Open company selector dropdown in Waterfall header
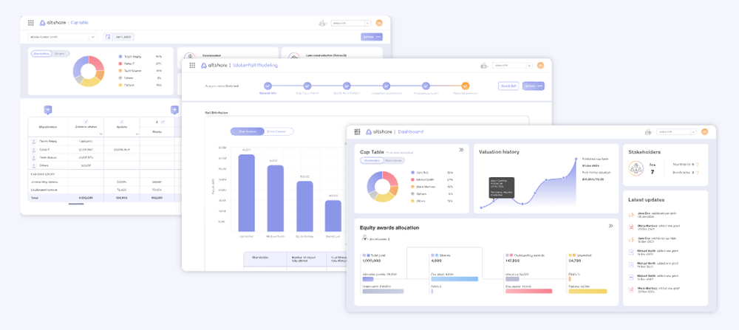 [512, 66]
